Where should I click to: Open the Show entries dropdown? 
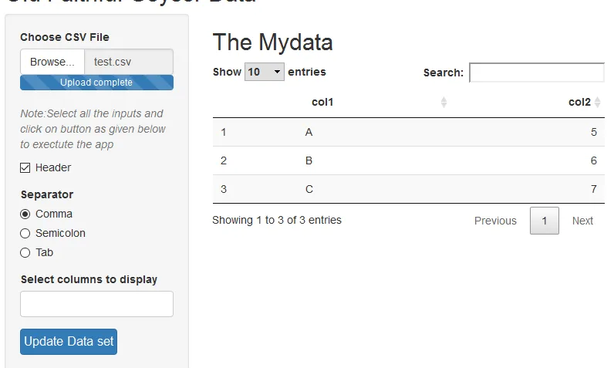pyautogui.click(x=265, y=73)
